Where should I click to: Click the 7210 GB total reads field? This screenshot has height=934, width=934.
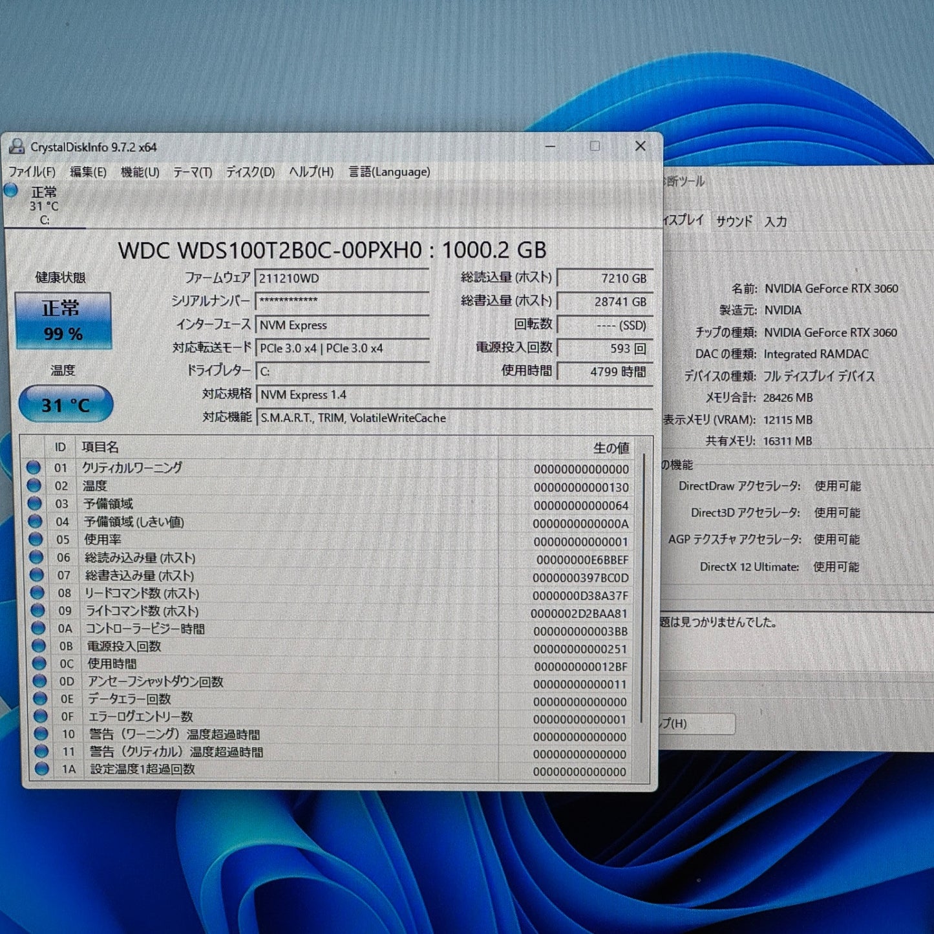(x=604, y=278)
